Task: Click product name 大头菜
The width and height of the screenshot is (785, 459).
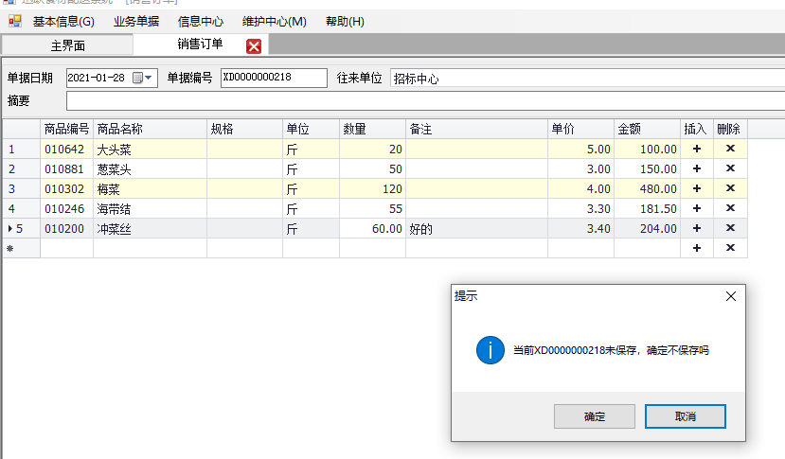Action: click(x=151, y=149)
